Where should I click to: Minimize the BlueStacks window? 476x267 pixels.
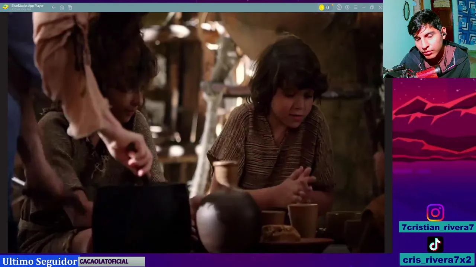pyautogui.click(x=364, y=7)
